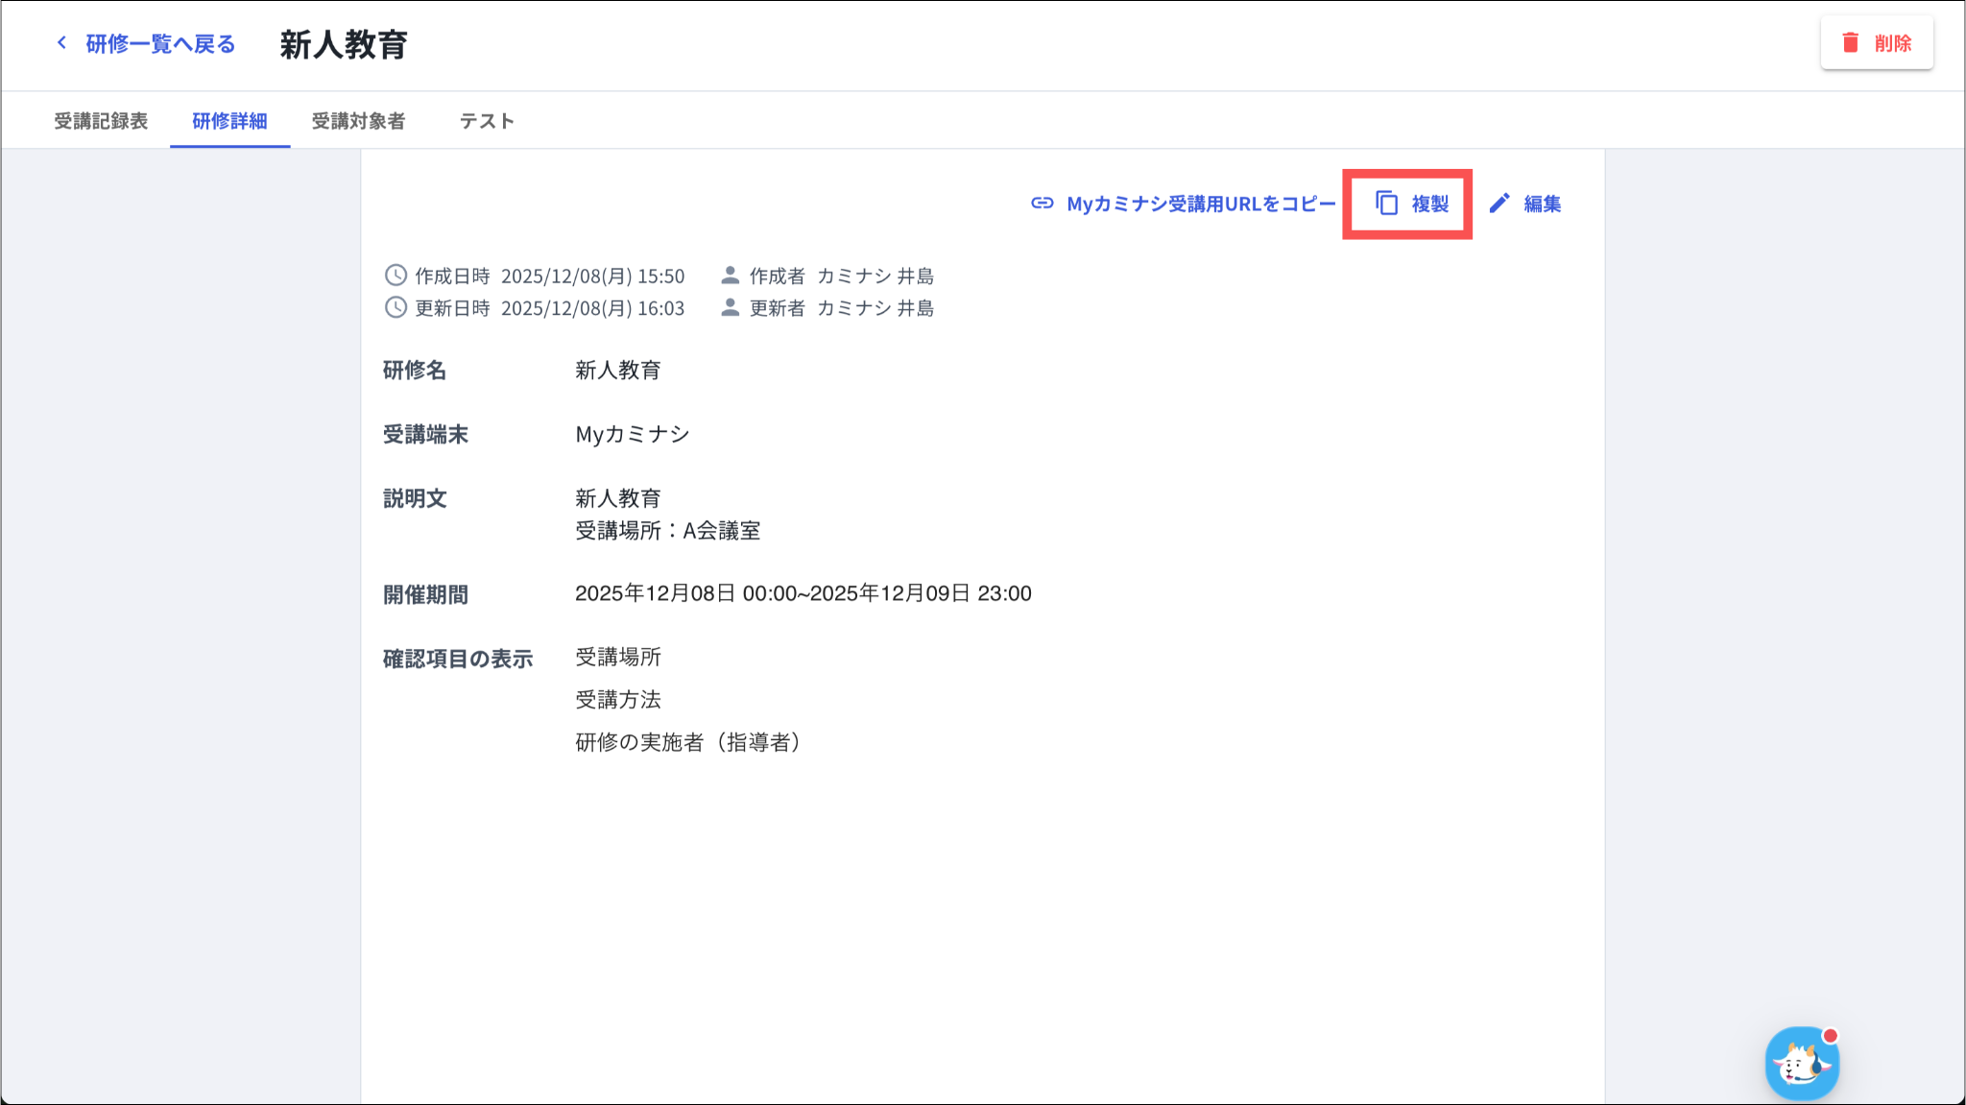This screenshot has height=1105, width=1966.
Task: Open the goat mascot chat support bubble
Action: (x=1801, y=1064)
